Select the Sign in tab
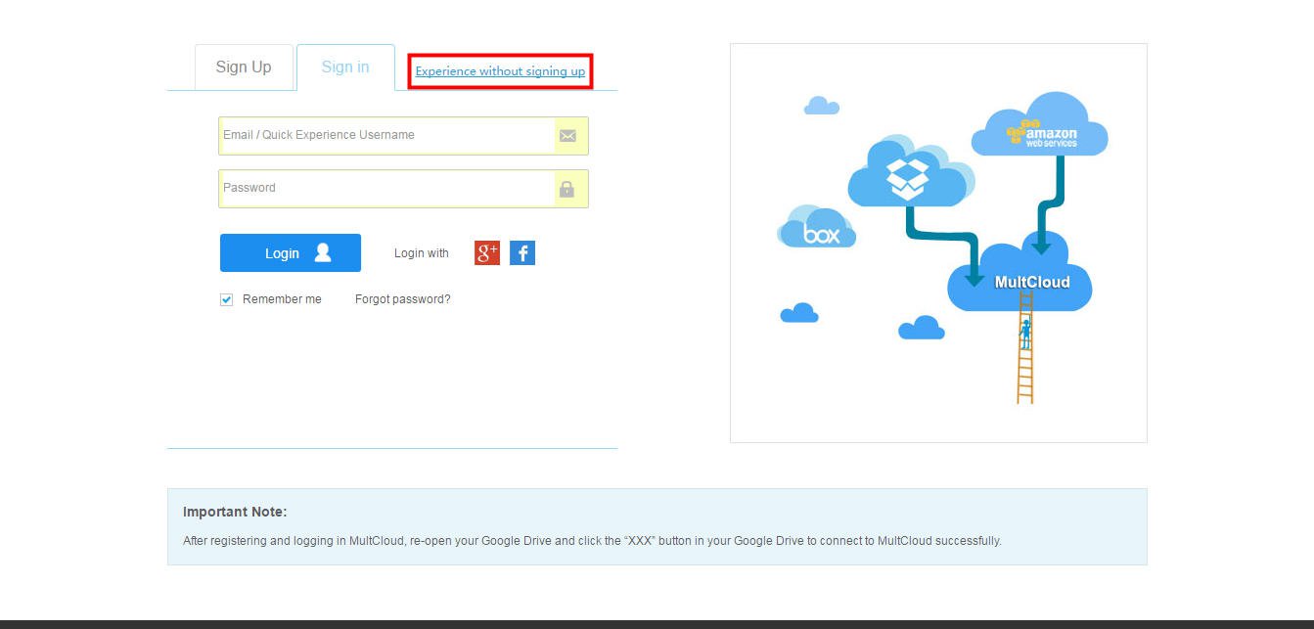This screenshot has height=629, width=1314. pyautogui.click(x=345, y=67)
